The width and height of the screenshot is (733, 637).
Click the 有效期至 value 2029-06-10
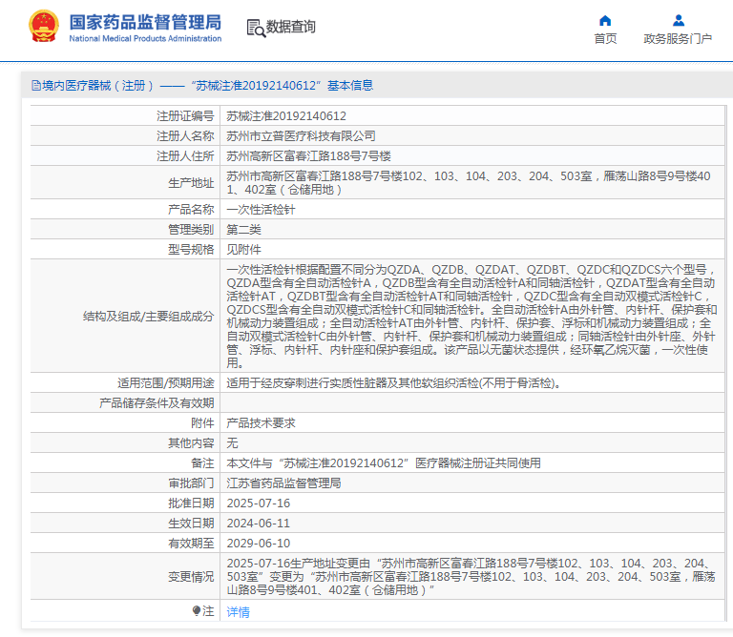click(x=258, y=544)
